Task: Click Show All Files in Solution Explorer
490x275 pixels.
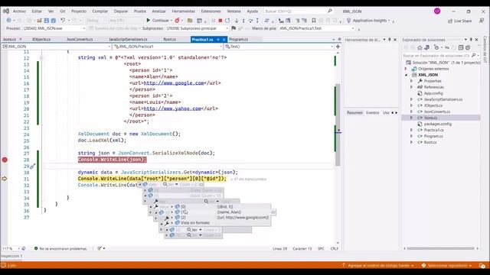Action: pos(468,47)
